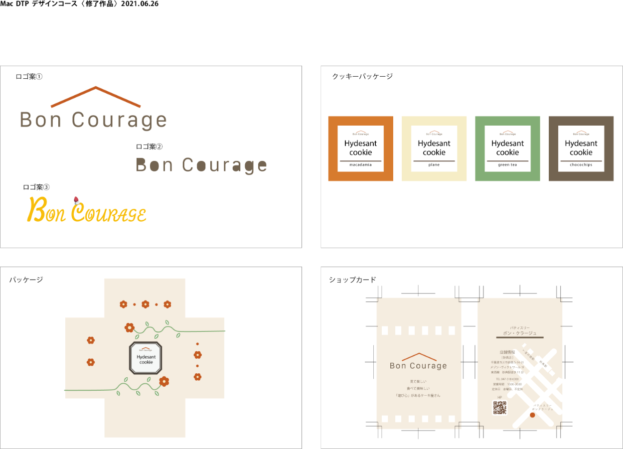
Task: Click the orange macadamia cookie package
Action: pyautogui.click(x=360, y=149)
